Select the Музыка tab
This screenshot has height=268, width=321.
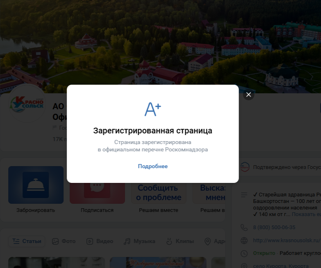(x=139, y=241)
